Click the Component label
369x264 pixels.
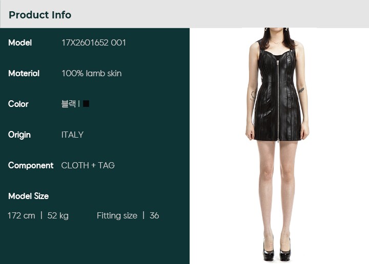pyautogui.click(x=31, y=166)
